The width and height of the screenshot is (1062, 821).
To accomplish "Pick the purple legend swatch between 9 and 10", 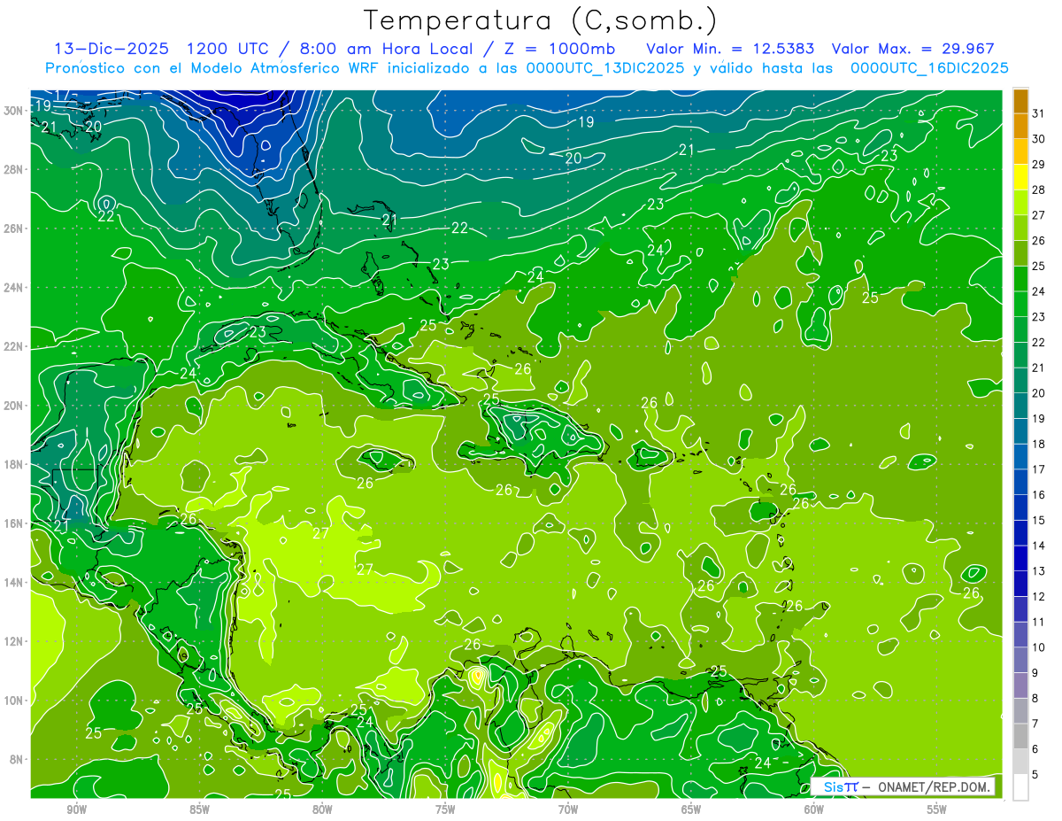I will pos(1020,660).
